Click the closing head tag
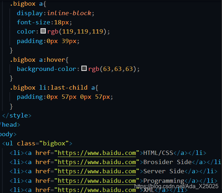Viewport: 222px width, 193px height. click(x=10, y=125)
